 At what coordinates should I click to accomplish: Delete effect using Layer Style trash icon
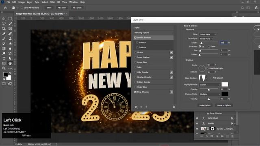click(x=173, y=107)
